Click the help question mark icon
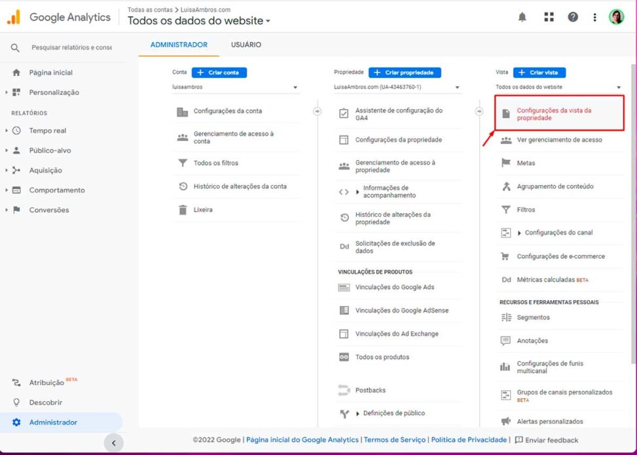Screen dimensions: 637x455 tap(573, 18)
